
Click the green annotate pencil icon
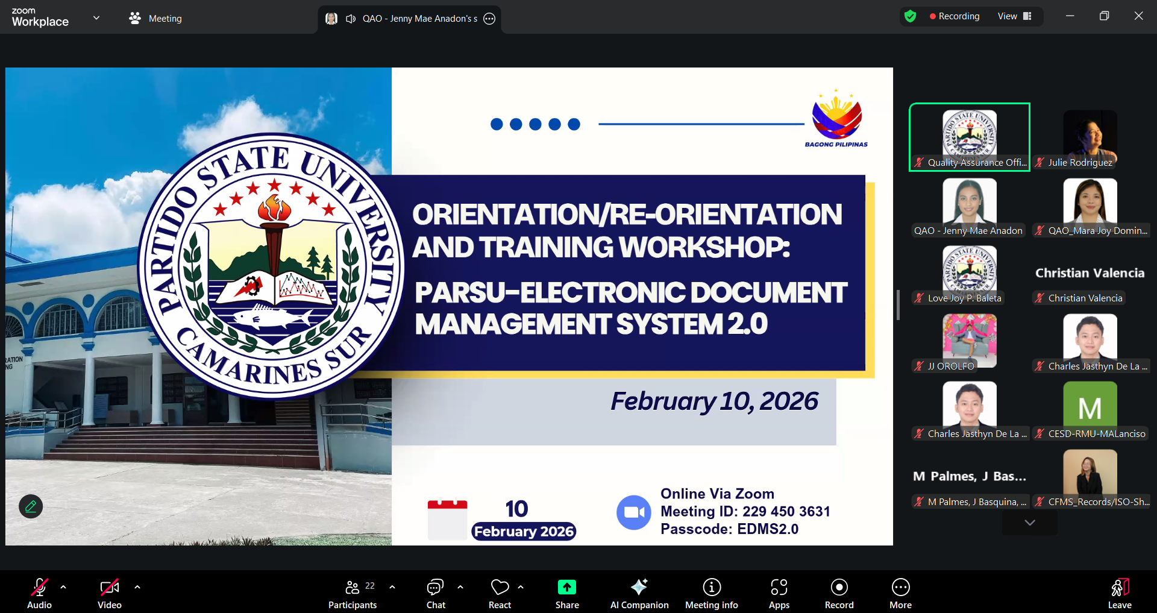(31, 506)
